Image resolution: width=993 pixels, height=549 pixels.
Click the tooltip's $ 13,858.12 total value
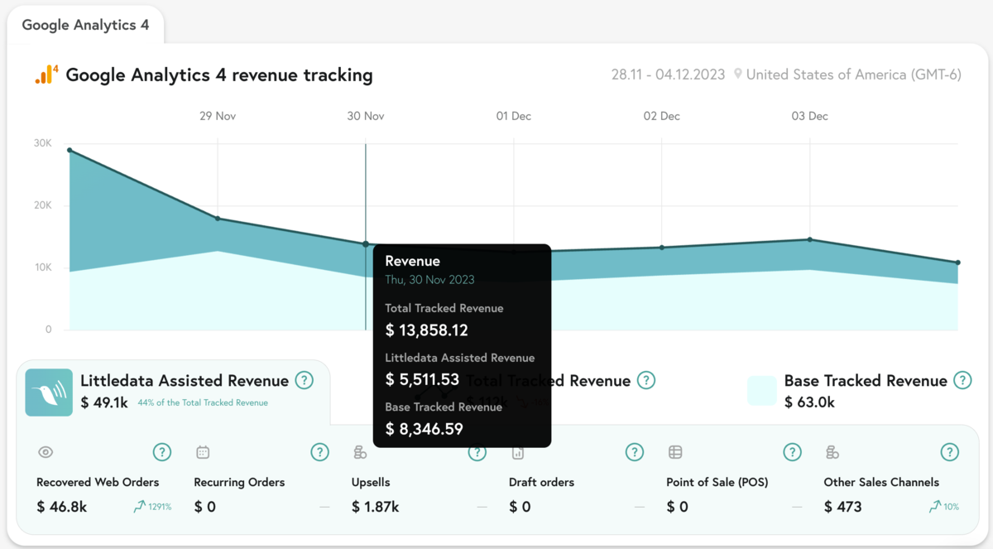point(427,330)
